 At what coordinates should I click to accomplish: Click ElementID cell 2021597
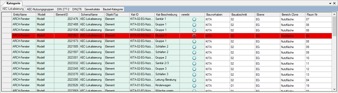(67, 52)
